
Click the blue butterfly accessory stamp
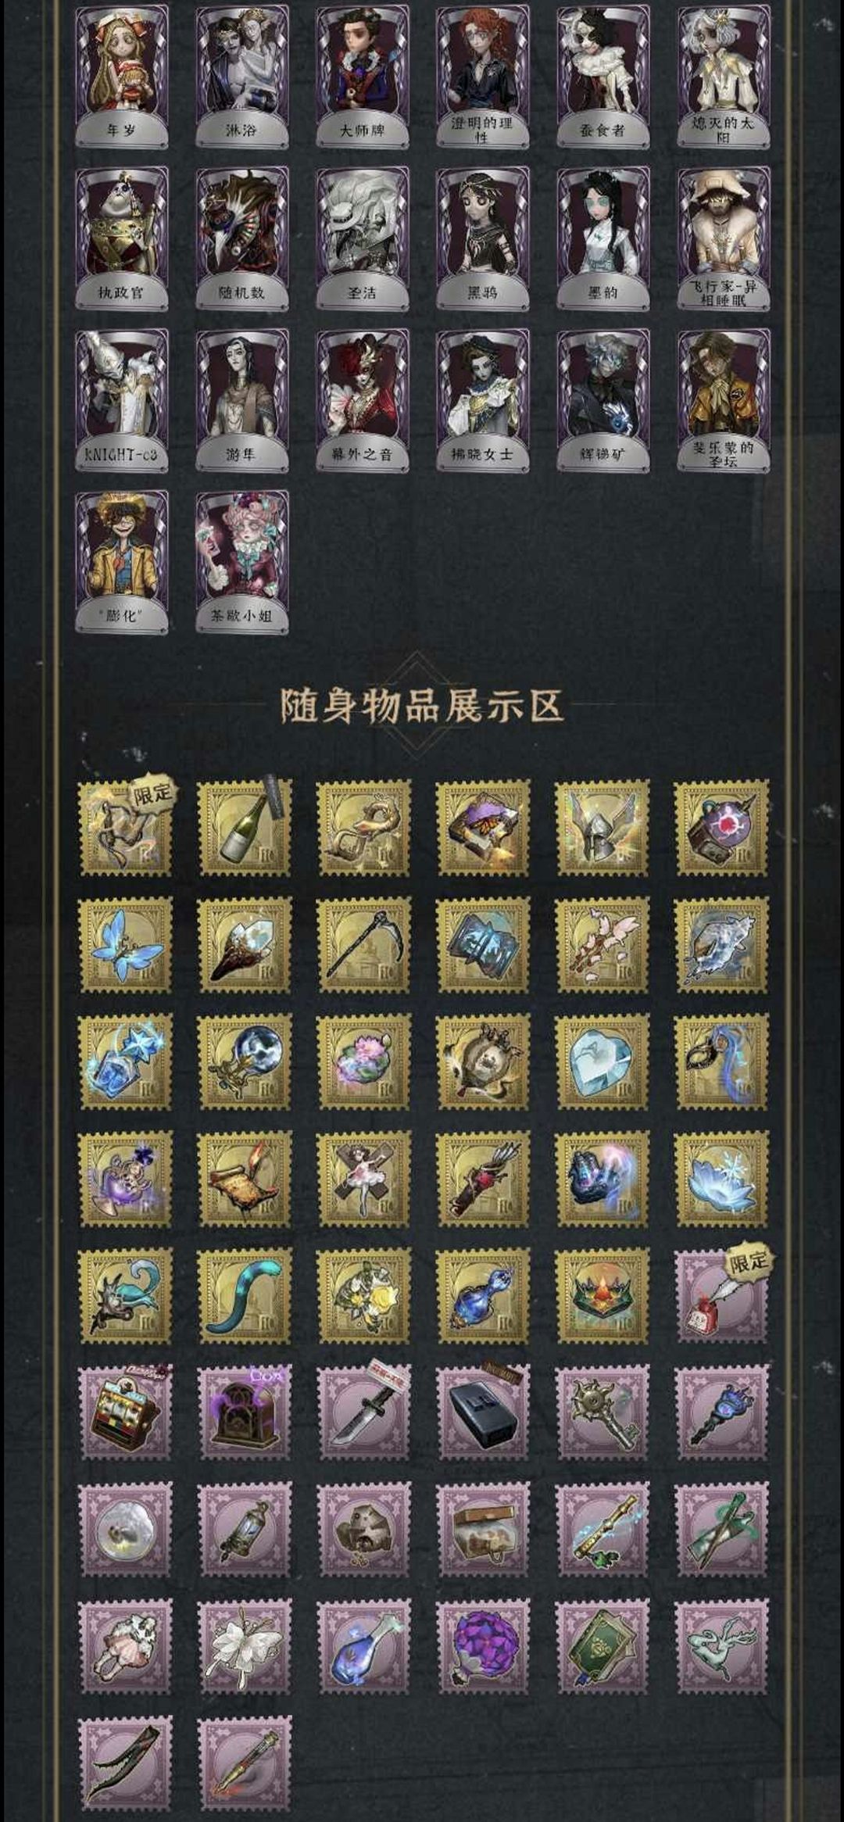[x=127, y=945]
